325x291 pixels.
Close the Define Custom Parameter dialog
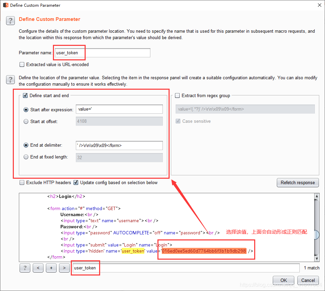(320, 5)
